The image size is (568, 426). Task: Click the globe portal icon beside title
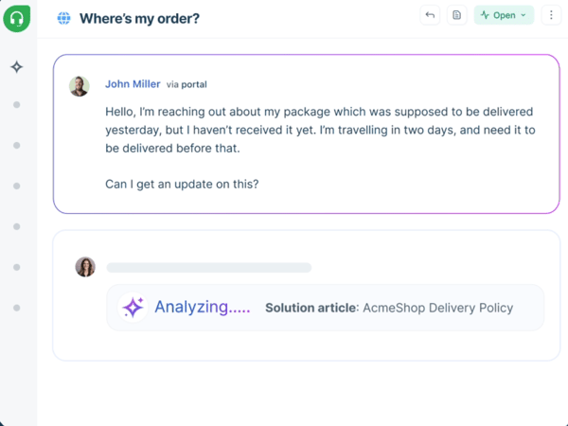(x=63, y=18)
